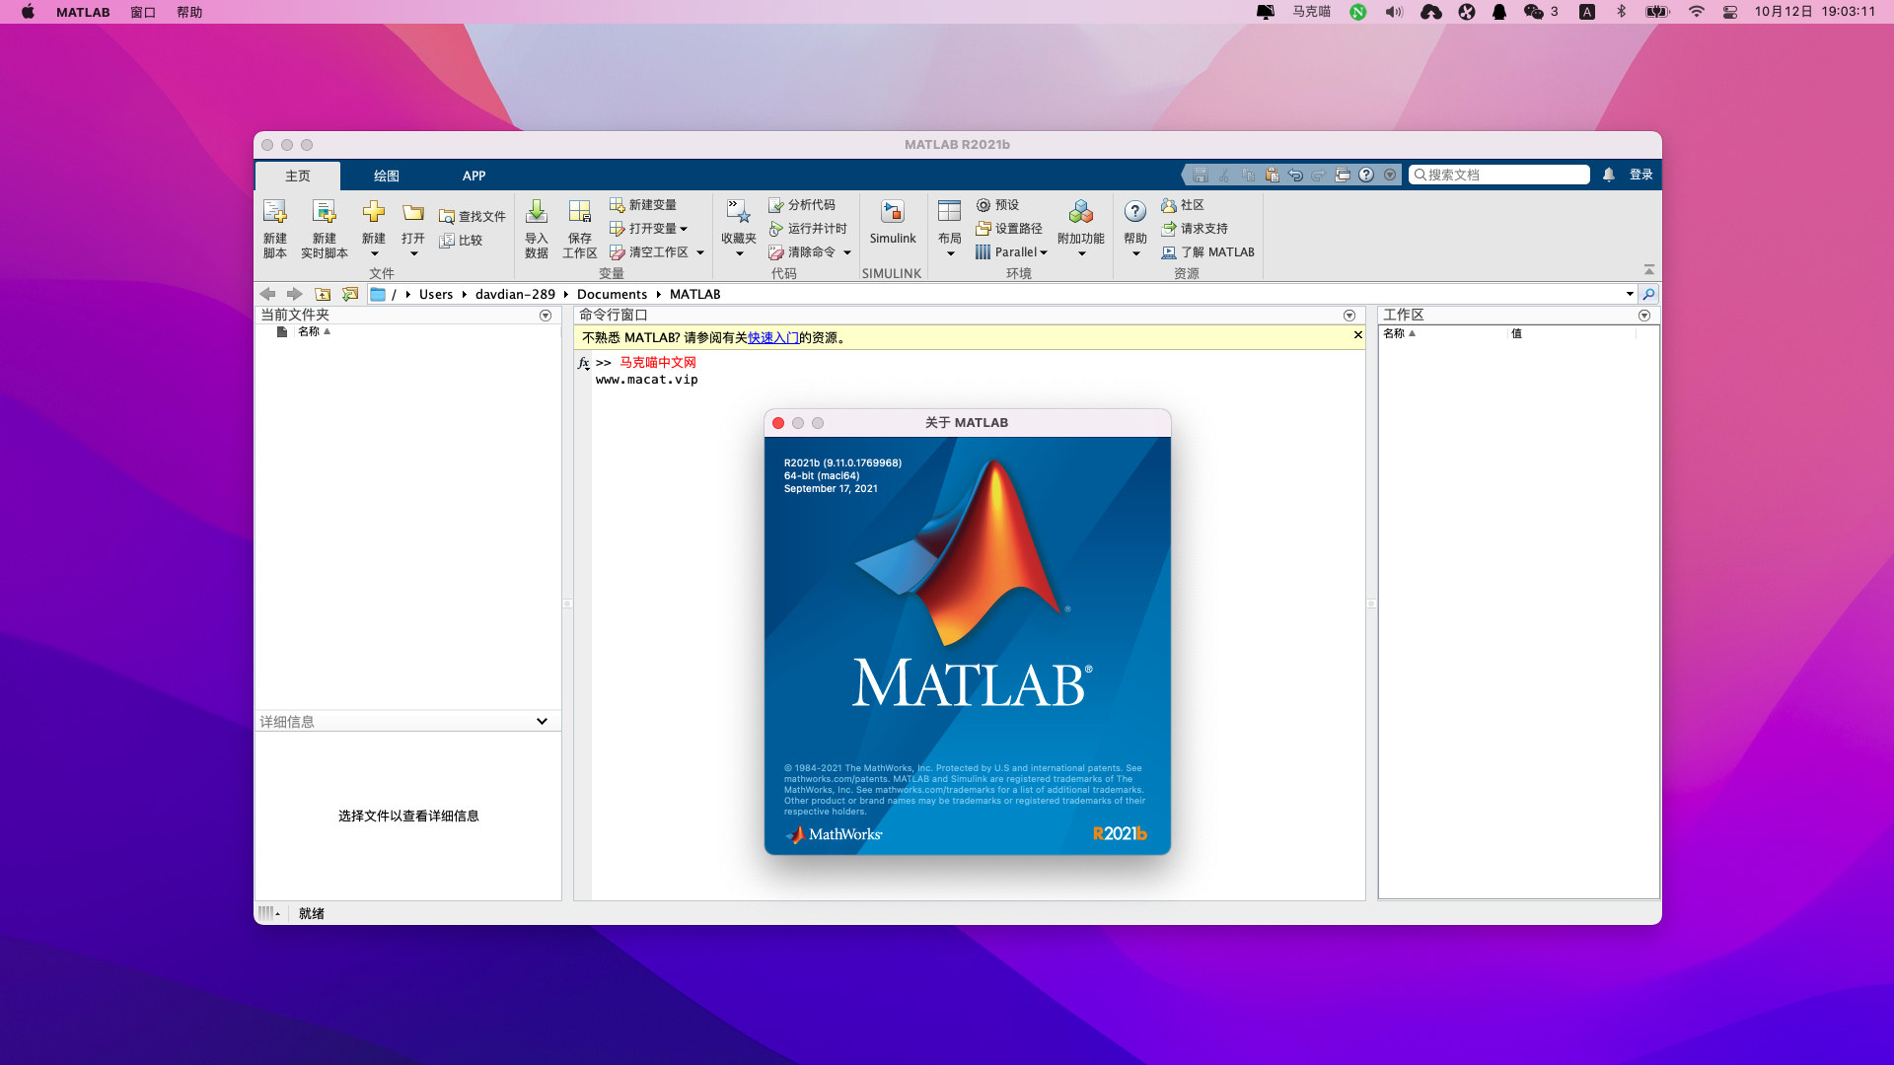
Task: Click the Find Files (查找文件) button
Action: (x=472, y=216)
